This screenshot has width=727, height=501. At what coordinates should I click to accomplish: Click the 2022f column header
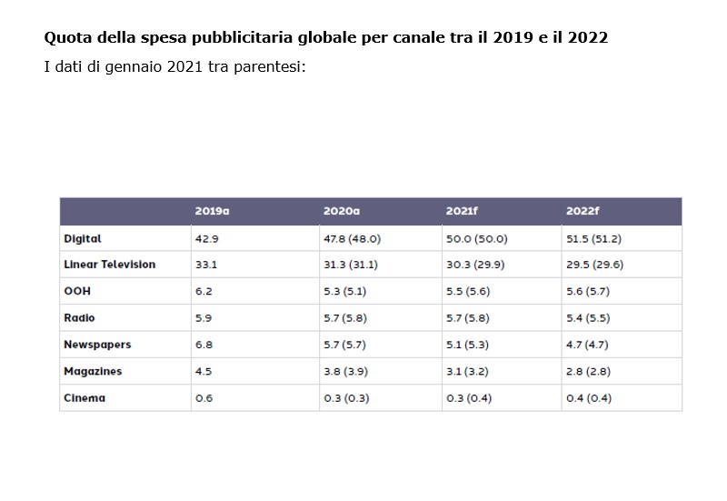(583, 211)
